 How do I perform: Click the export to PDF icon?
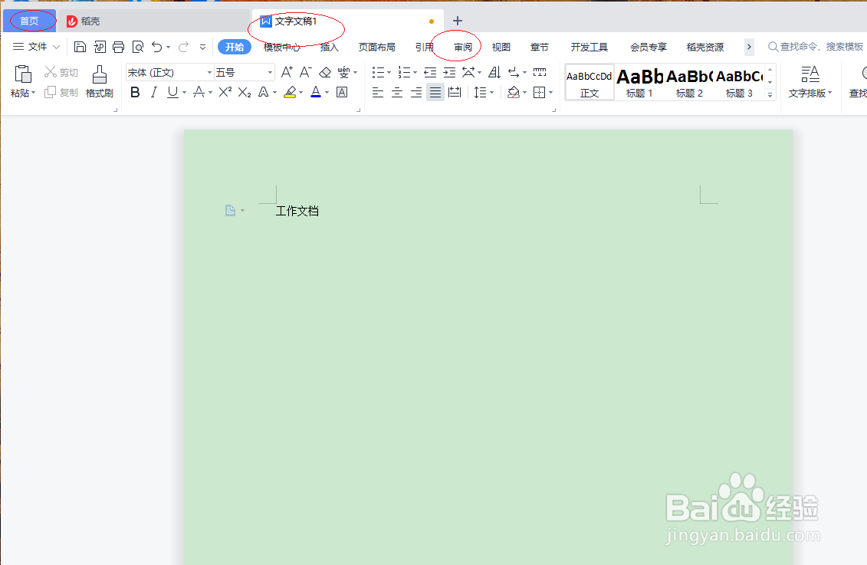pos(100,47)
